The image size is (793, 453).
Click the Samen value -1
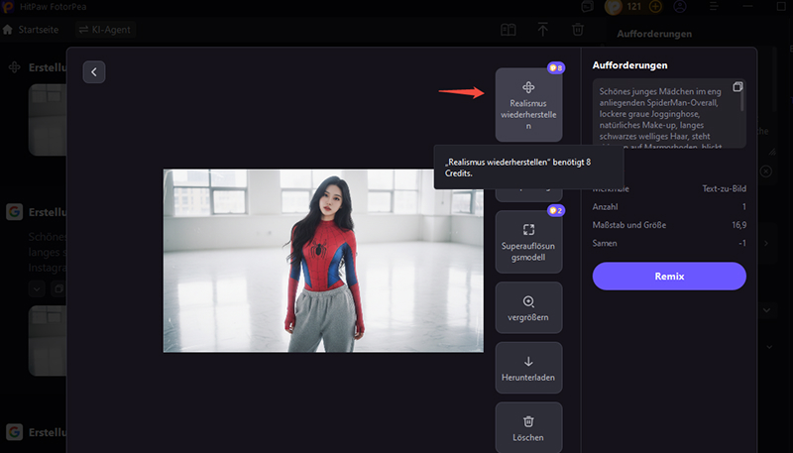(741, 243)
